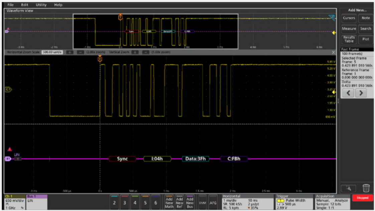Click the orange trigger marker in zoom view
This screenshot has width=375, height=211.
coord(100,59)
